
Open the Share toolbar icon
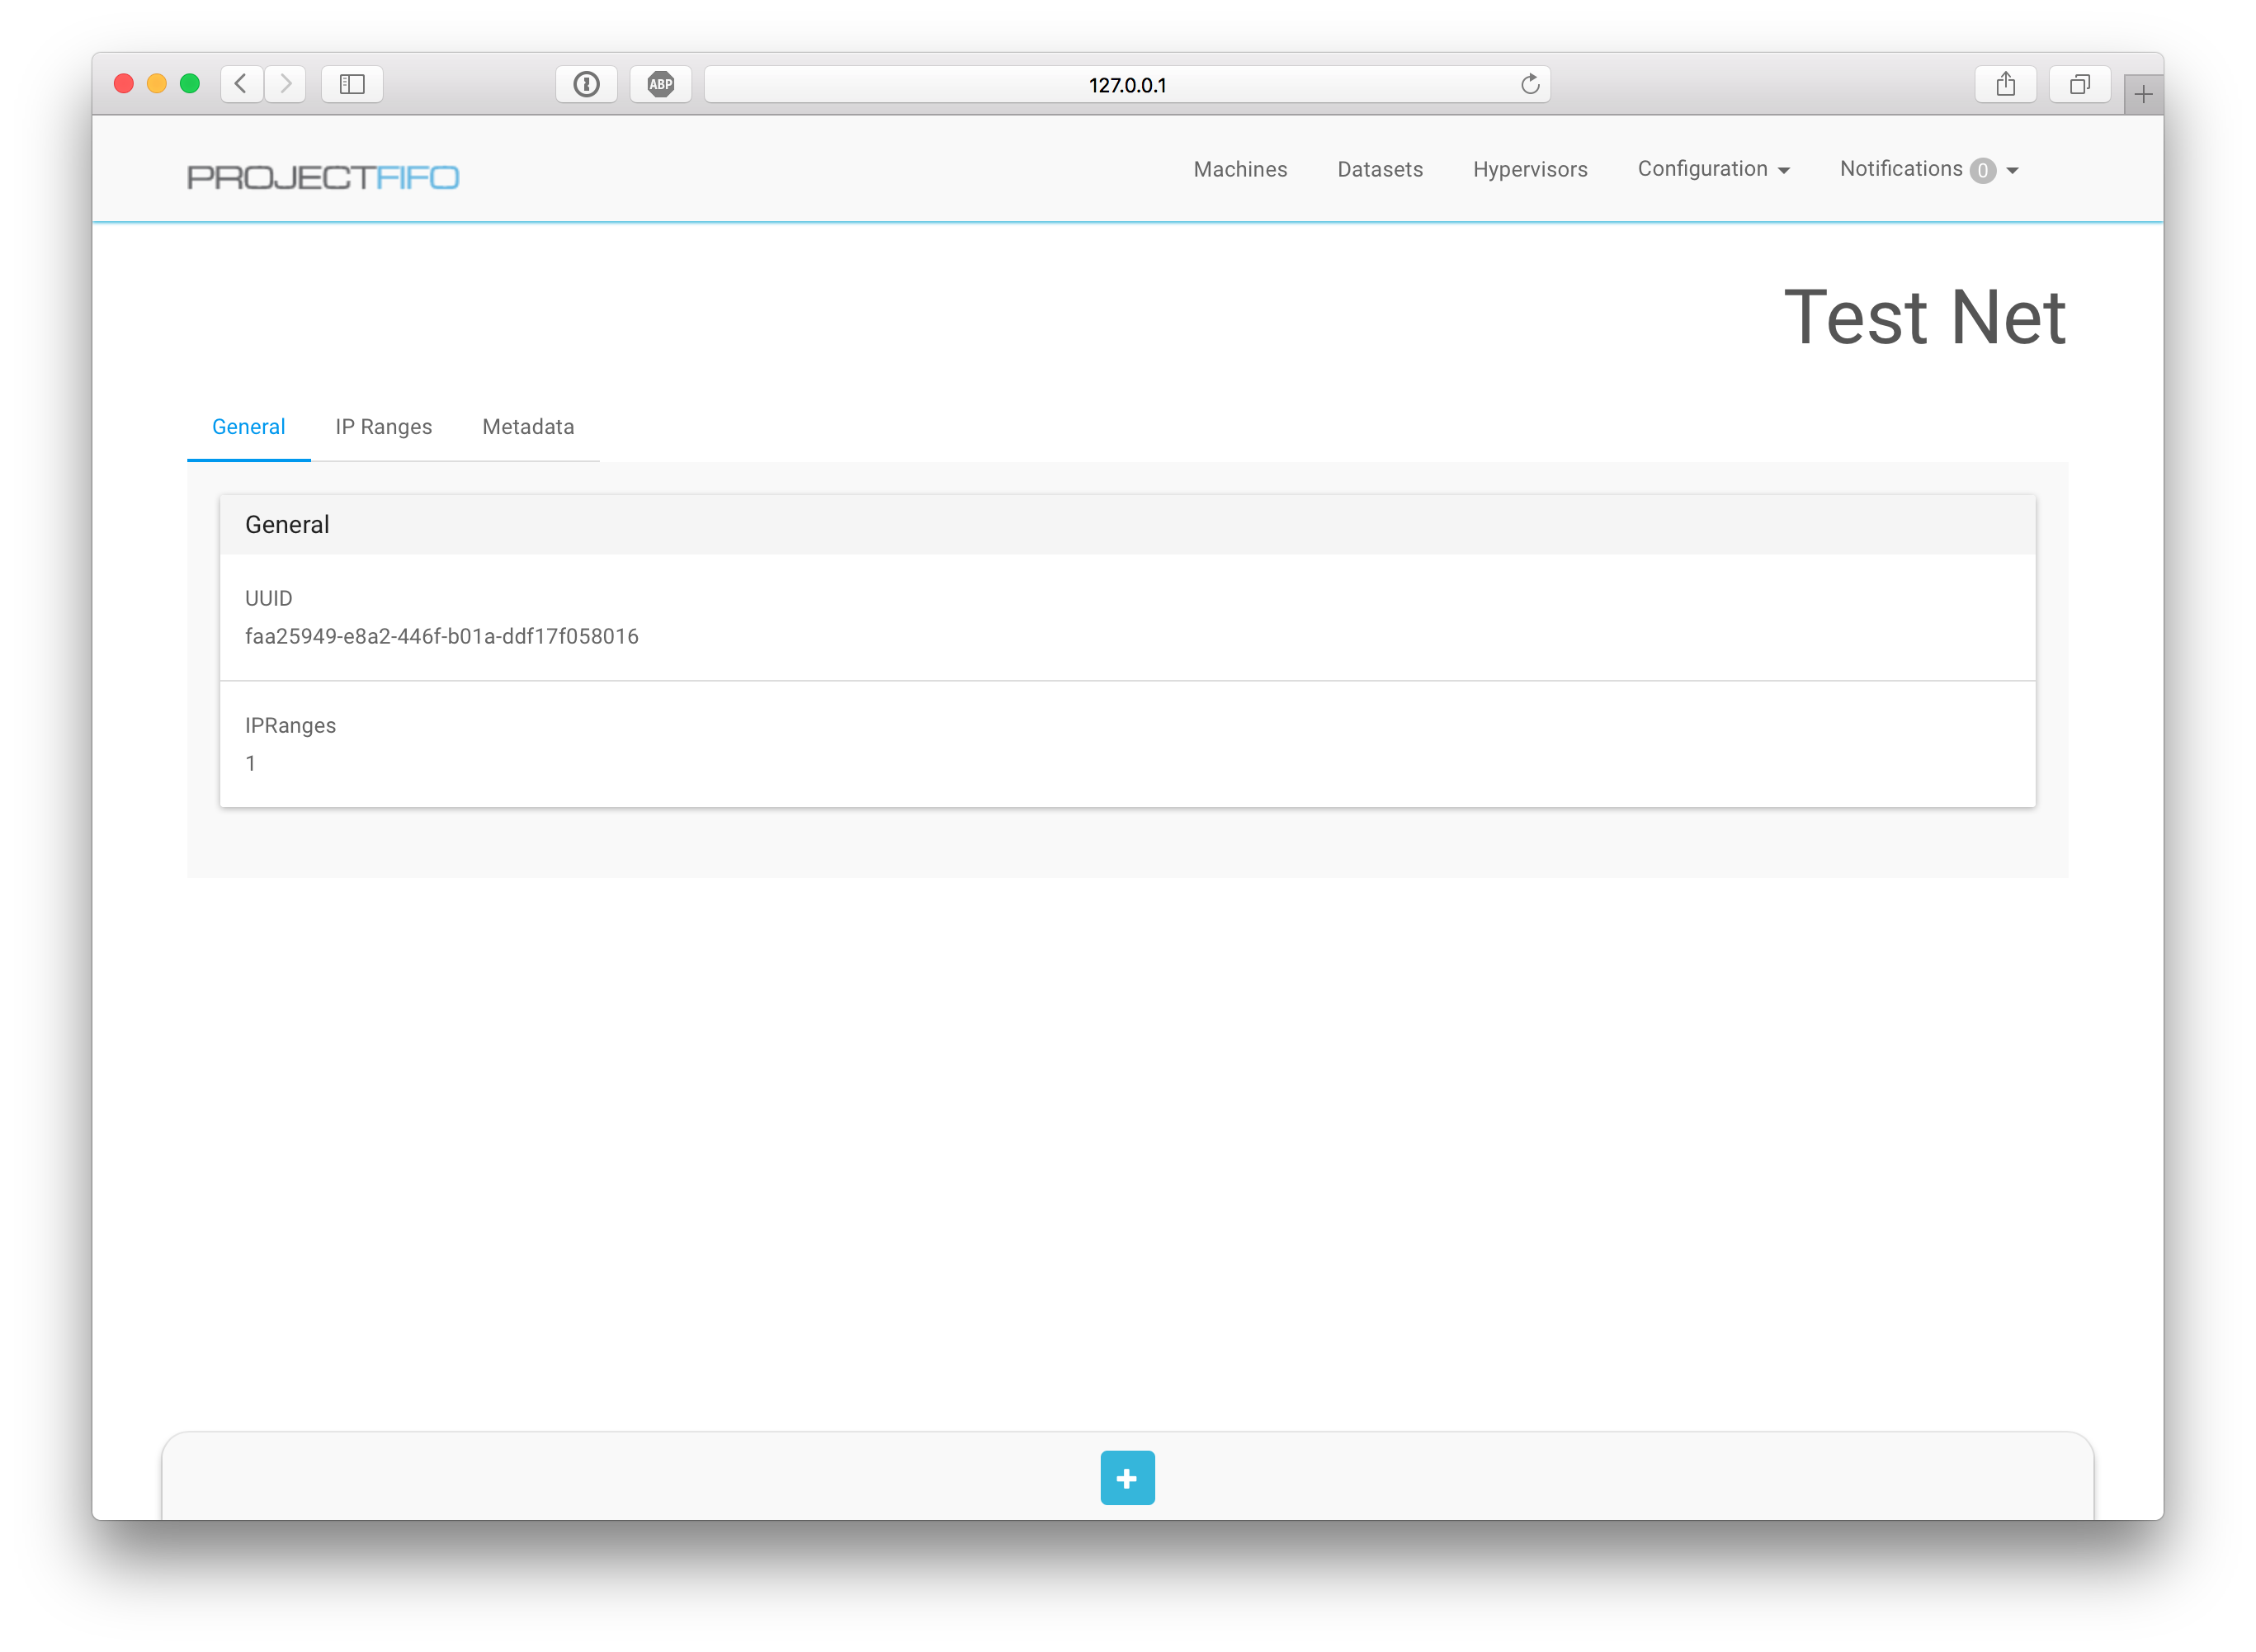[2005, 84]
